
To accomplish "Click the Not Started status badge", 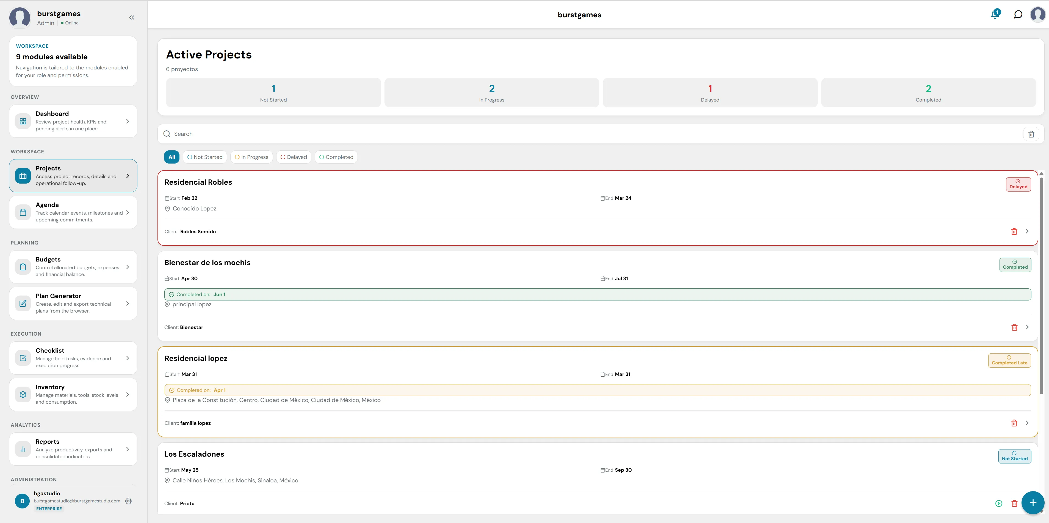I will click(x=1014, y=456).
